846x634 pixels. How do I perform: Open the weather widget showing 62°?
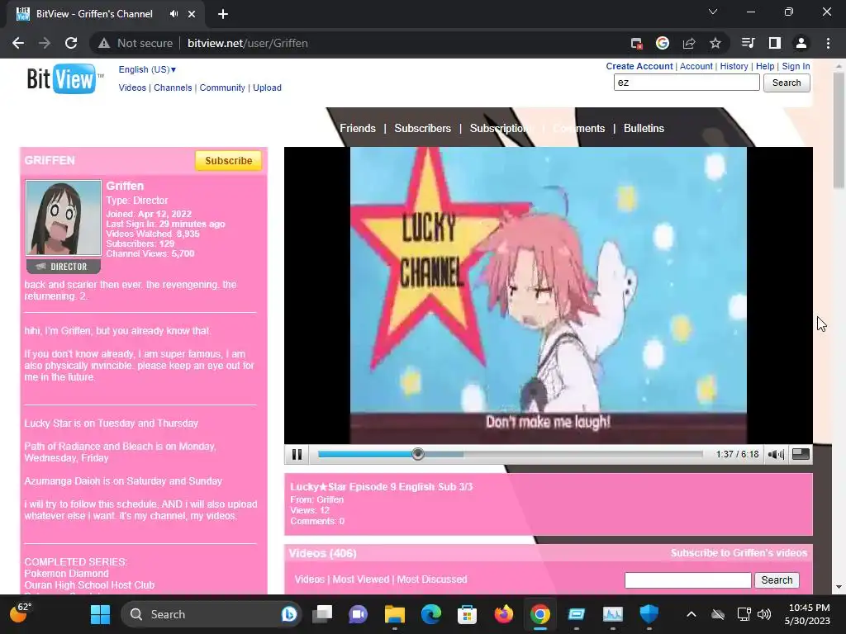[x=21, y=613]
